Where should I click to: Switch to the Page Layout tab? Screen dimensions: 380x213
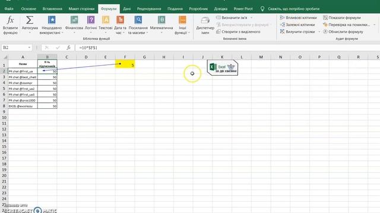[x=81, y=9]
